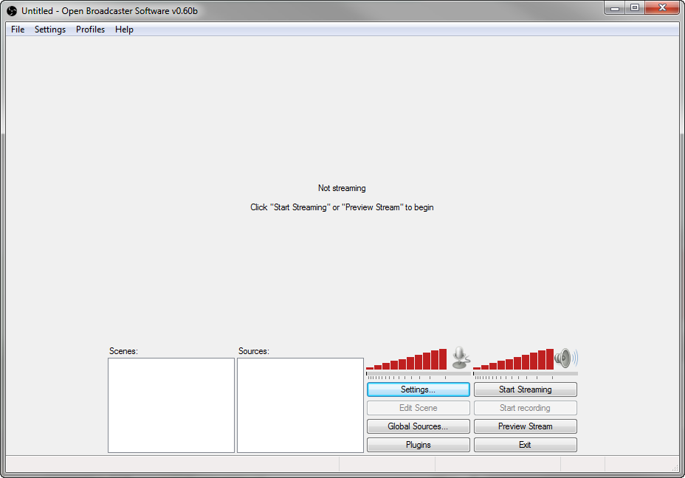Click the disabled Edit Scene button

[x=418, y=408]
